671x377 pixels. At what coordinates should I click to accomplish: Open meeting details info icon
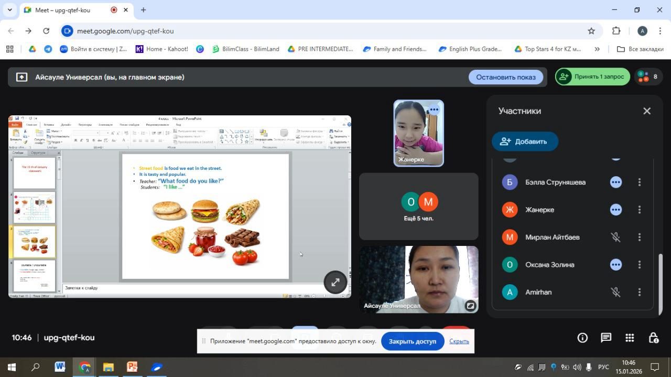click(x=582, y=338)
